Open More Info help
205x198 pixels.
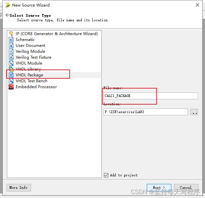point(19,188)
